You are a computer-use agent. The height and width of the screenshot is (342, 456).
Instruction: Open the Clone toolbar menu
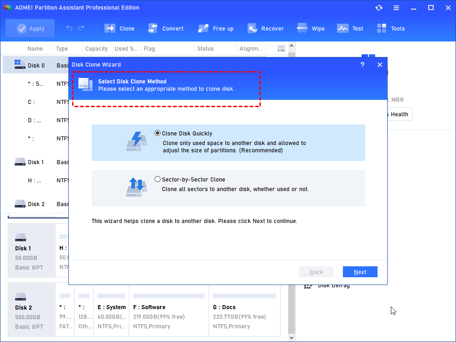coord(119,28)
